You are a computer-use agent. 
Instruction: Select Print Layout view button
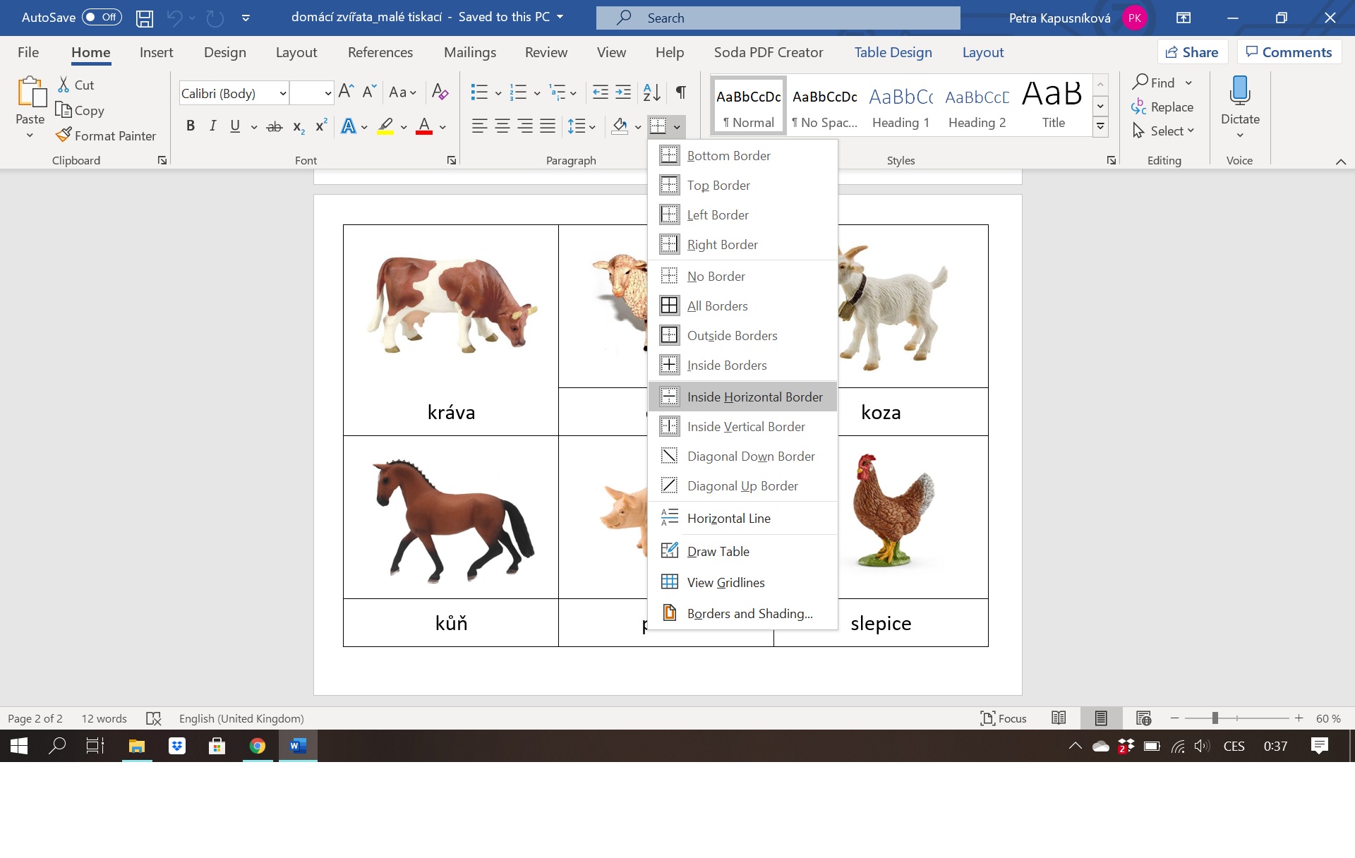point(1101,718)
